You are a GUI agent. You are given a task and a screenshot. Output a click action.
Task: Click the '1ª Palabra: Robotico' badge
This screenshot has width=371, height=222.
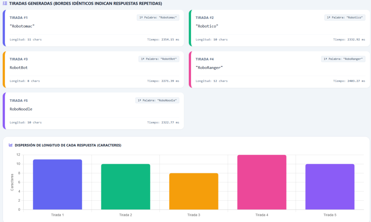click(x=345, y=17)
